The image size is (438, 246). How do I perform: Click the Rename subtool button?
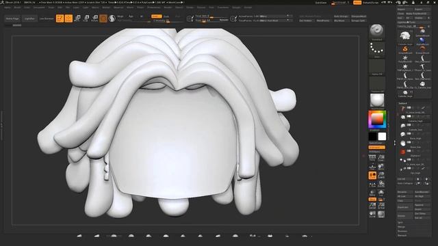coord(404,192)
